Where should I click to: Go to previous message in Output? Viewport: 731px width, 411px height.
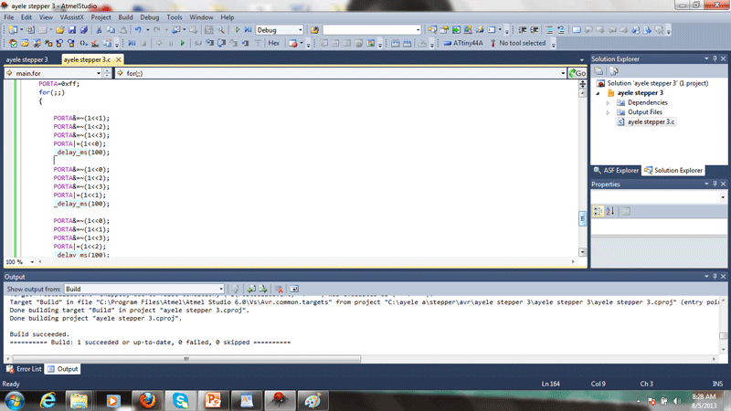tap(251, 289)
